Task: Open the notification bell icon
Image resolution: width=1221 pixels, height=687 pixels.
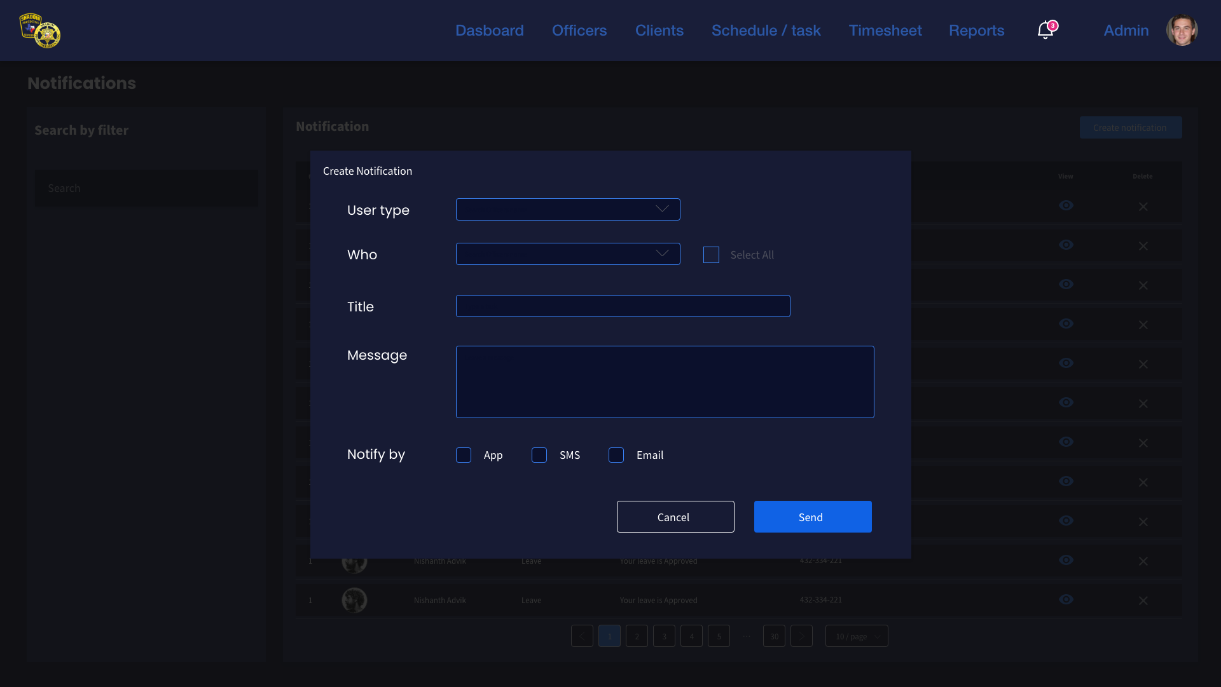Action: [1045, 31]
